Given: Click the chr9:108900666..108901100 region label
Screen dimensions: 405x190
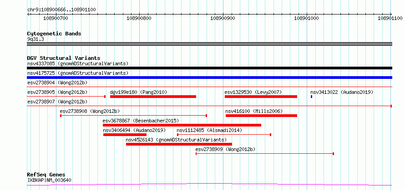Looking at the screenshot, I should click(61, 10).
